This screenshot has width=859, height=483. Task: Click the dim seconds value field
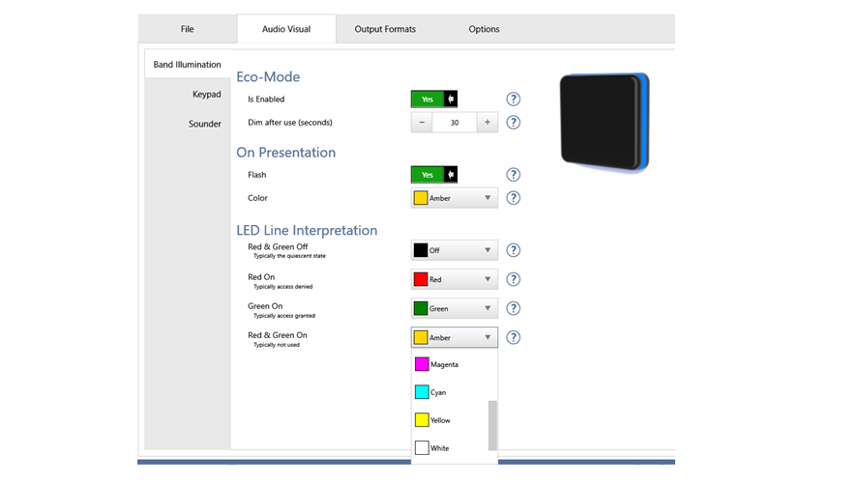click(x=454, y=123)
